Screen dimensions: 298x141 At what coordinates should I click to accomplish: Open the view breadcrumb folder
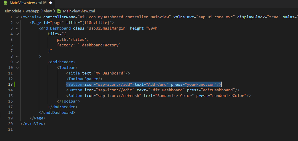[48, 11]
